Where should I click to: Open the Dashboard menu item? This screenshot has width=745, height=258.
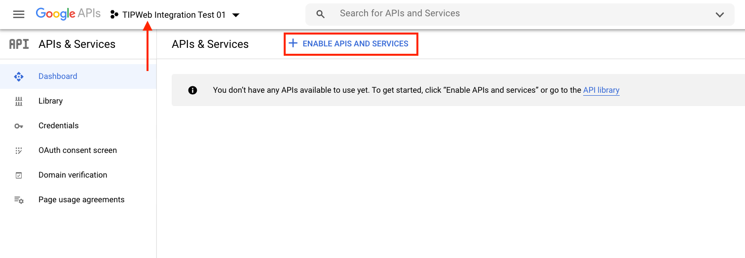[78, 76]
